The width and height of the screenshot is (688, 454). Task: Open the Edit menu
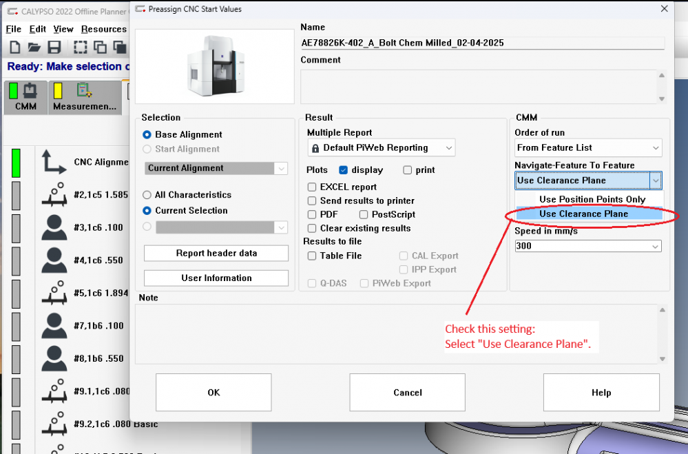click(x=37, y=29)
